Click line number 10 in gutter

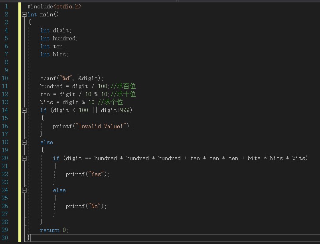(x=5, y=78)
